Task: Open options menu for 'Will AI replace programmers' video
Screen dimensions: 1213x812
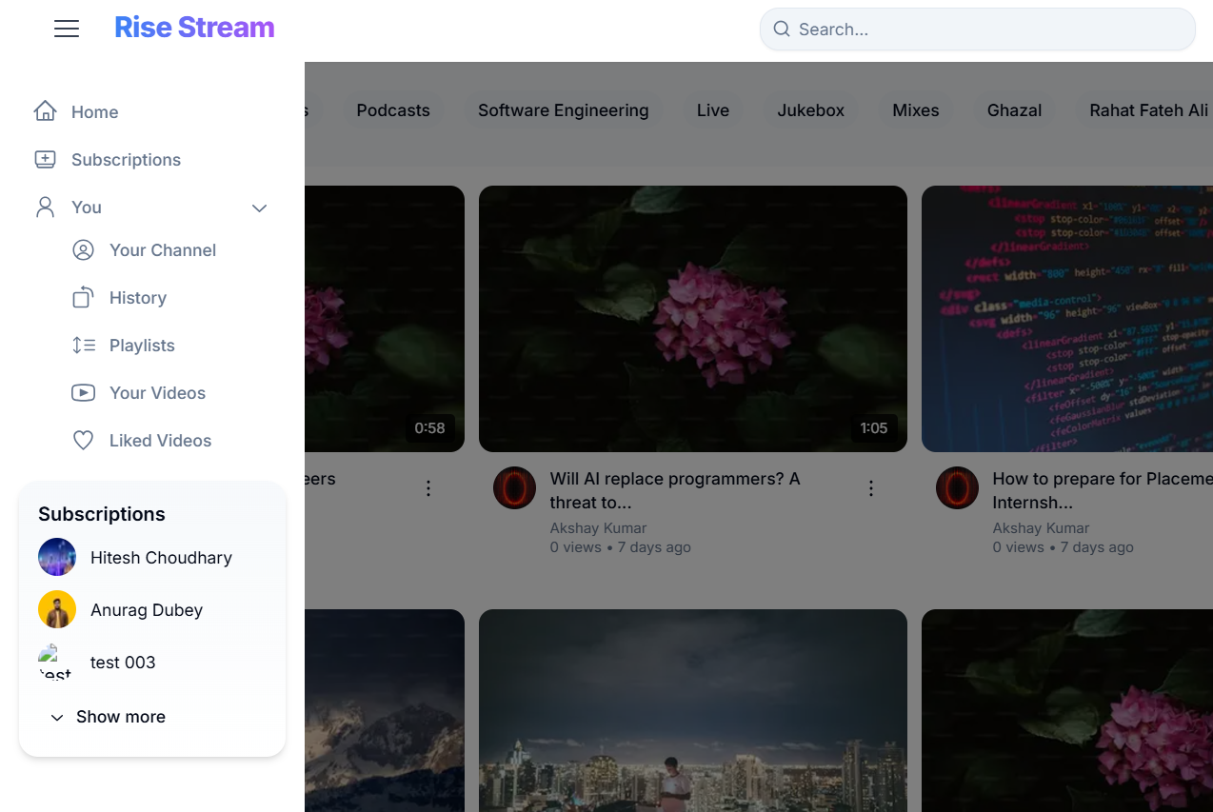Action: [870, 488]
